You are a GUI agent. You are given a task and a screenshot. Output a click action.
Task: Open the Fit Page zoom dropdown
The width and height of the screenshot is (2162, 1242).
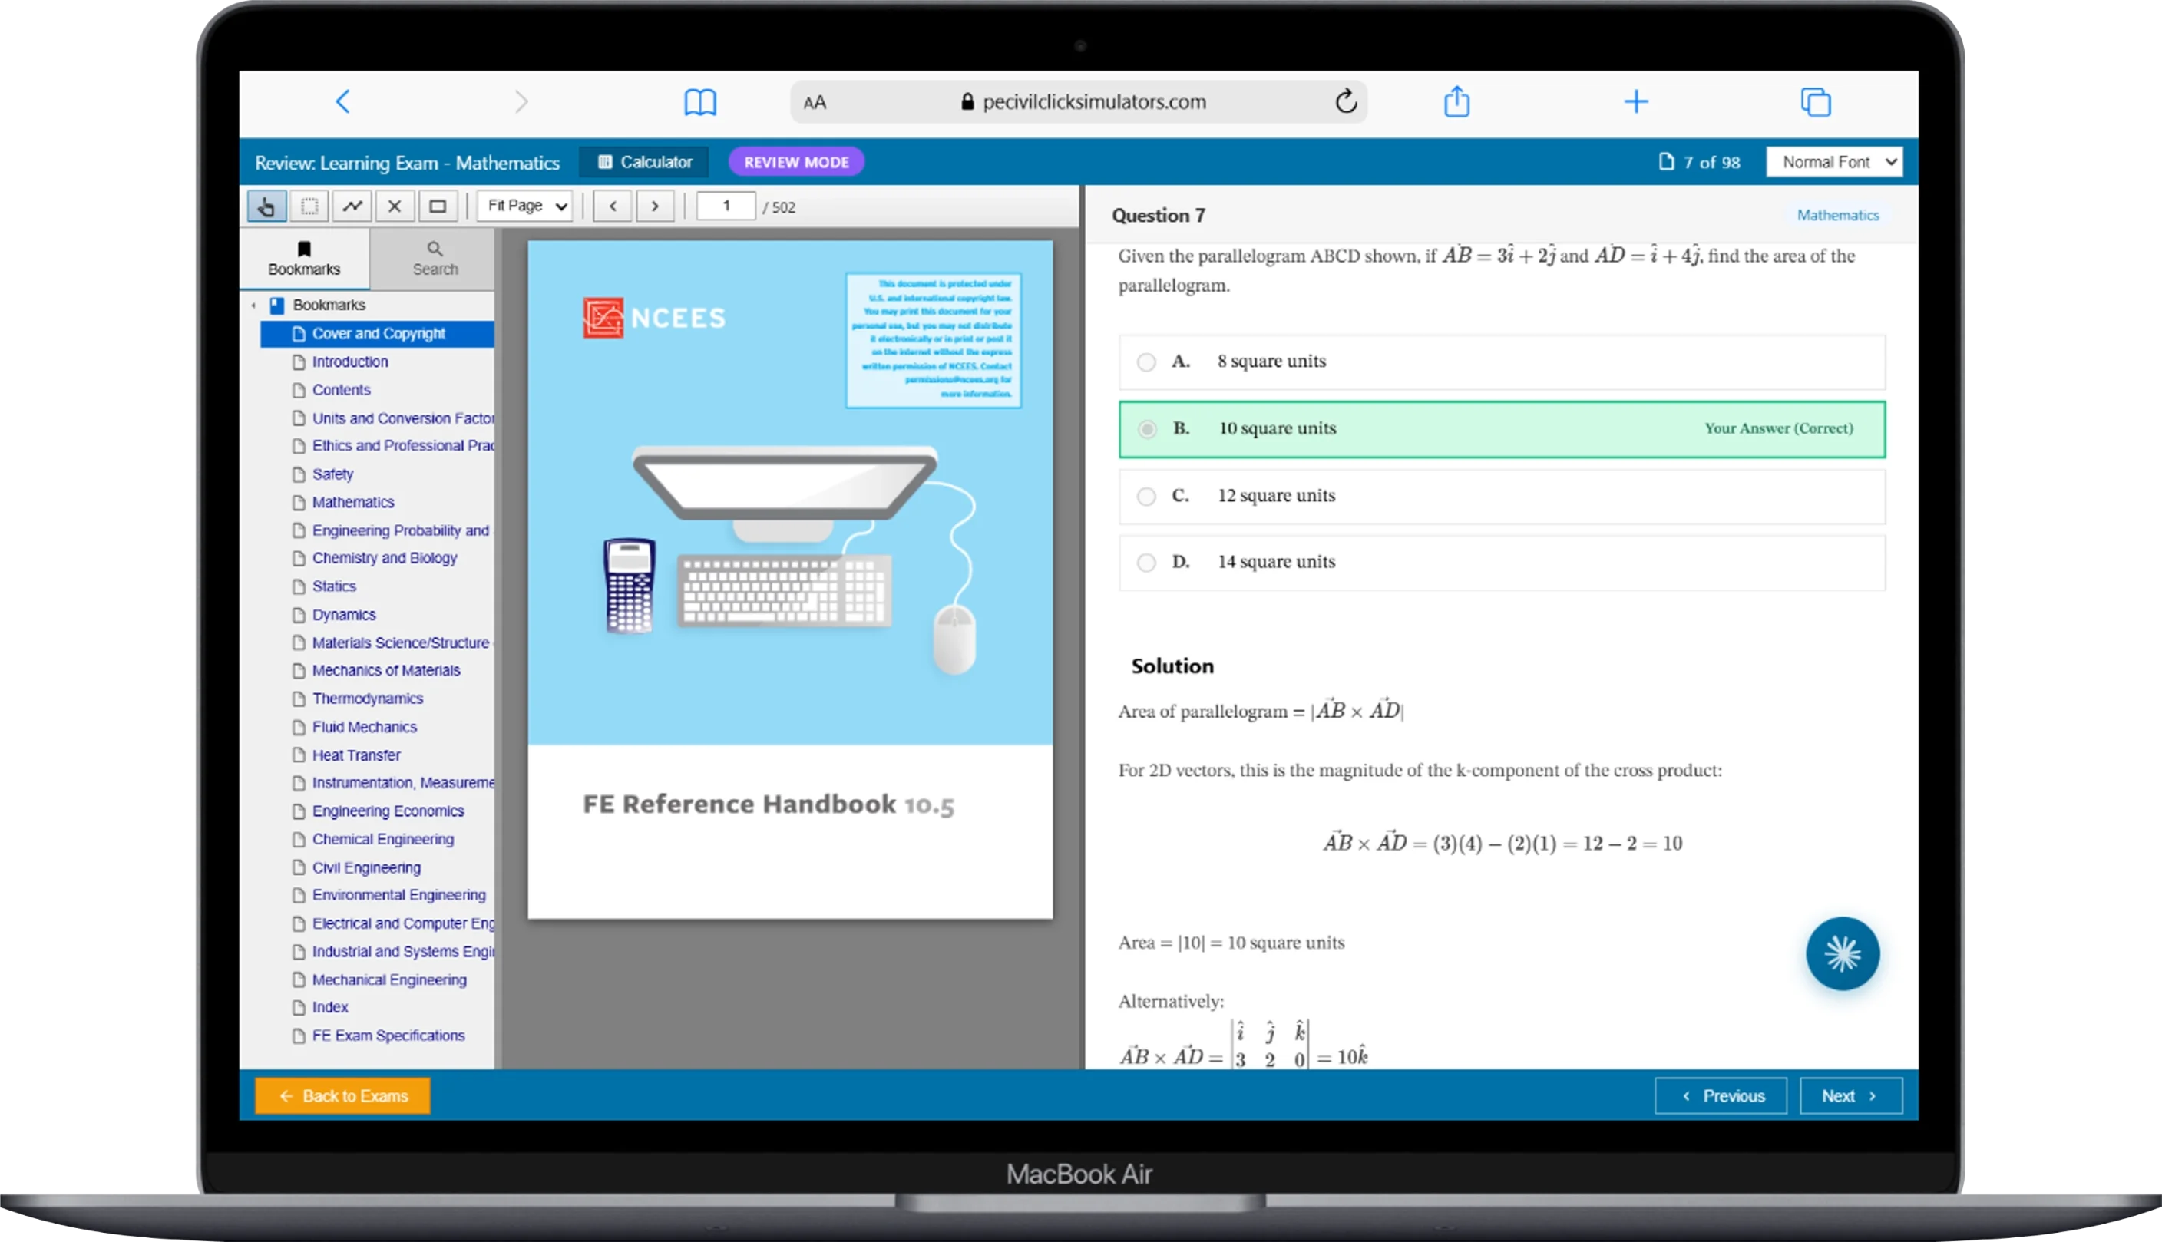tap(524, 206)
